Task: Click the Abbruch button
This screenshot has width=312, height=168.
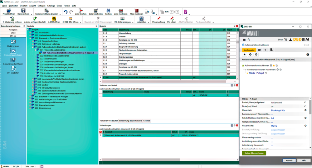Action: click(289, 161)
